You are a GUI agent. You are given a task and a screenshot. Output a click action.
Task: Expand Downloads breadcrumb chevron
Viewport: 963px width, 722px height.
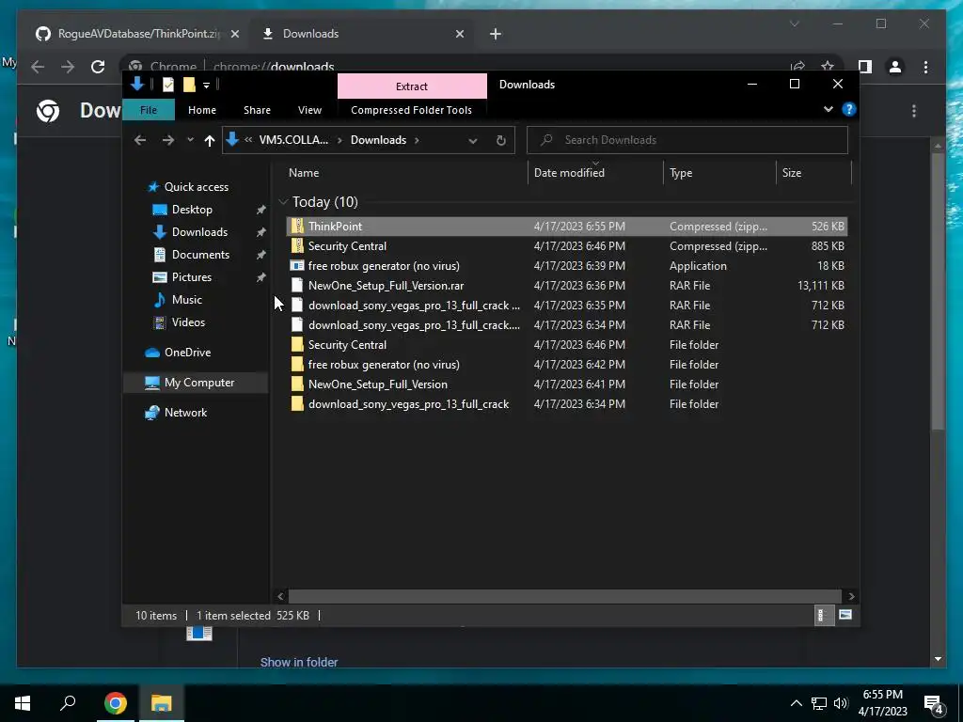[x=417, y=140]
